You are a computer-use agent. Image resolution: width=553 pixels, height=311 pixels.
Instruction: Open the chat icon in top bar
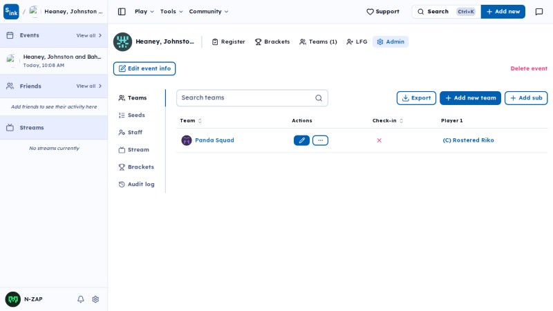tap(539, 12)
